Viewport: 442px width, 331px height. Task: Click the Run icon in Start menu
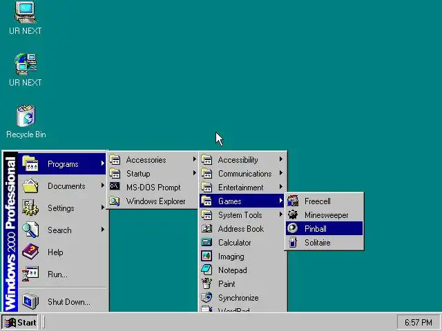(30, 274)
